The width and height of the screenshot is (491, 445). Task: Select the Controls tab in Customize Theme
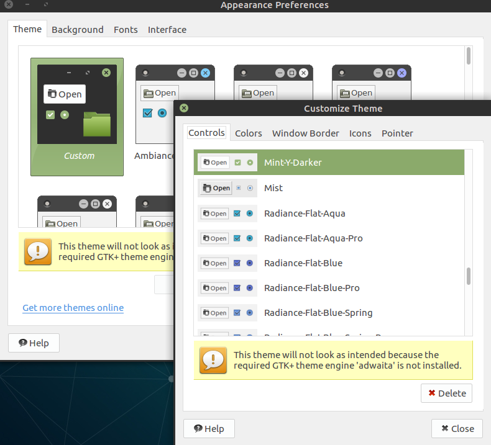tap(207, 133)
